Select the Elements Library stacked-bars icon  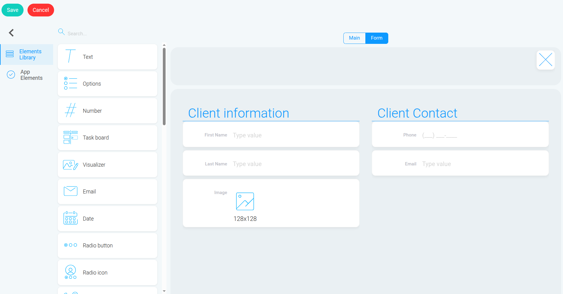(x=10, y=54)
